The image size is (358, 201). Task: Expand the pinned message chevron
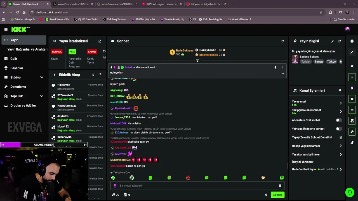[283, 74]
